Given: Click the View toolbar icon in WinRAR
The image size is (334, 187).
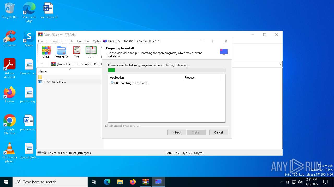Looking at the screenshot, I should (91, 52).
